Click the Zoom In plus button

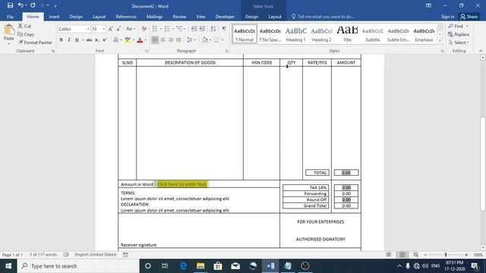466,255
